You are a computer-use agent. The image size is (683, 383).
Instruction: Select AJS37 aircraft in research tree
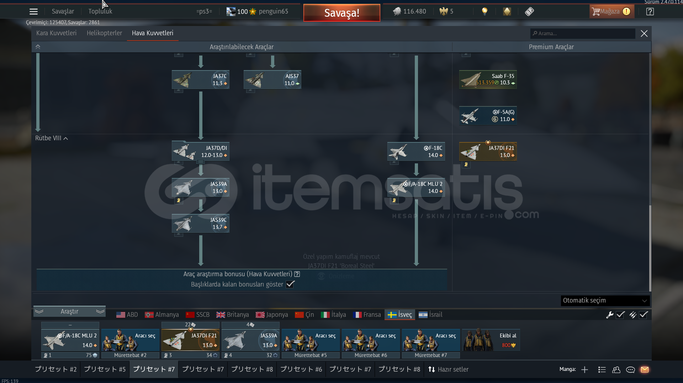pos(272,79)
